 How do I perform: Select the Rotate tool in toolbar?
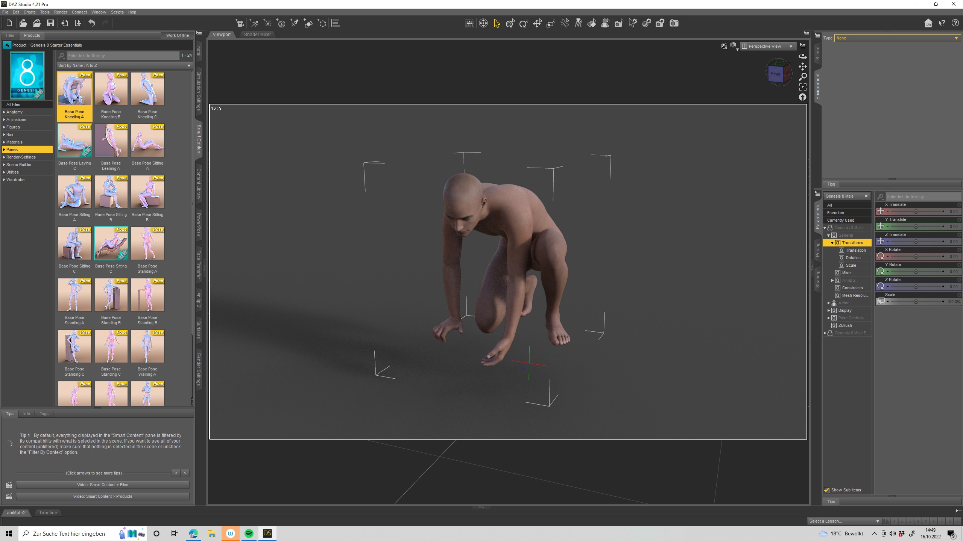click(524, 23)
